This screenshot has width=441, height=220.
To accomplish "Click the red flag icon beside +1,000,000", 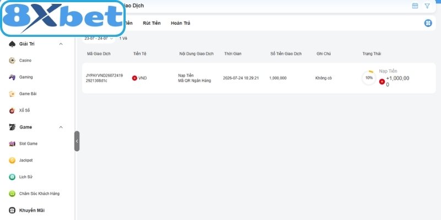I will 381,81.
